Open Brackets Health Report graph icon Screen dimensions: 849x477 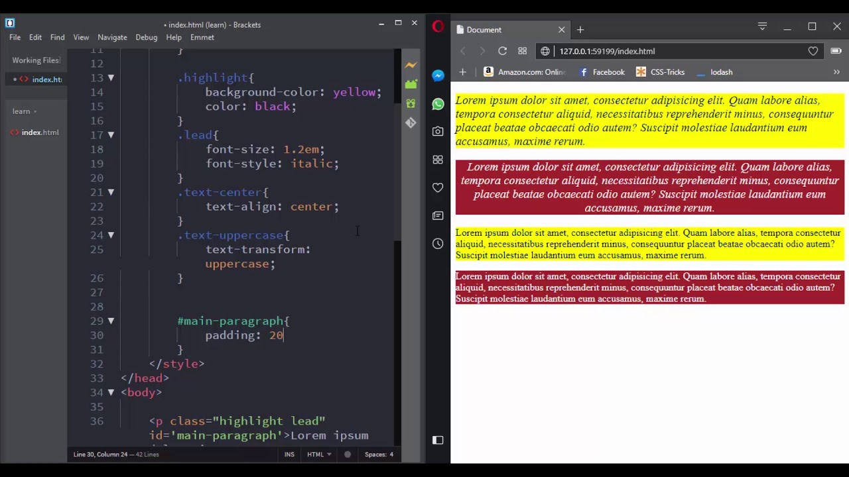pos(411,65)
